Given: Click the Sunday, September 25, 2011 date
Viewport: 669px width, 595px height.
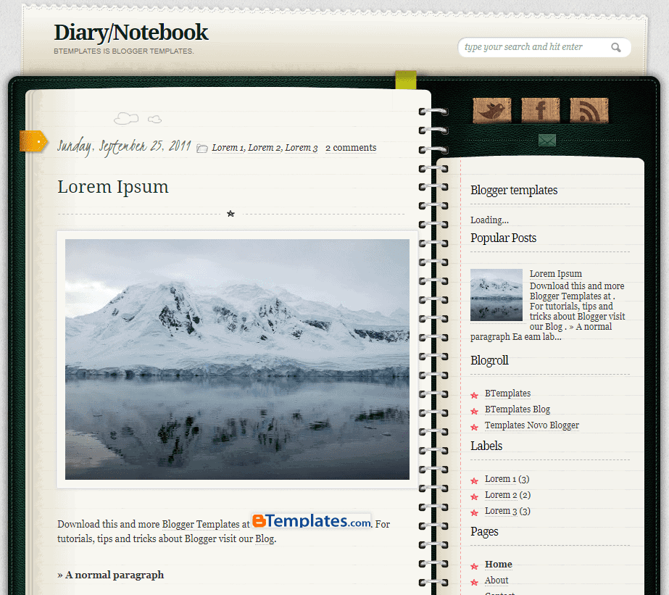Looking at the screenshot, I should tap(124, 146).
